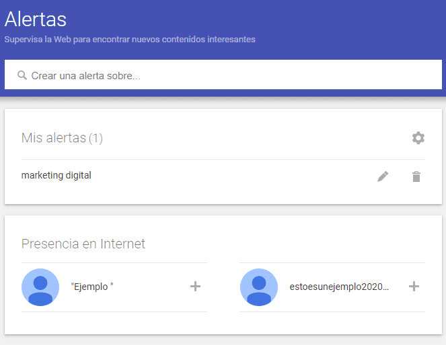Click the Alertas page title
Image resolution: width=446 pixels, height=345 pixels.
(36, 19)
